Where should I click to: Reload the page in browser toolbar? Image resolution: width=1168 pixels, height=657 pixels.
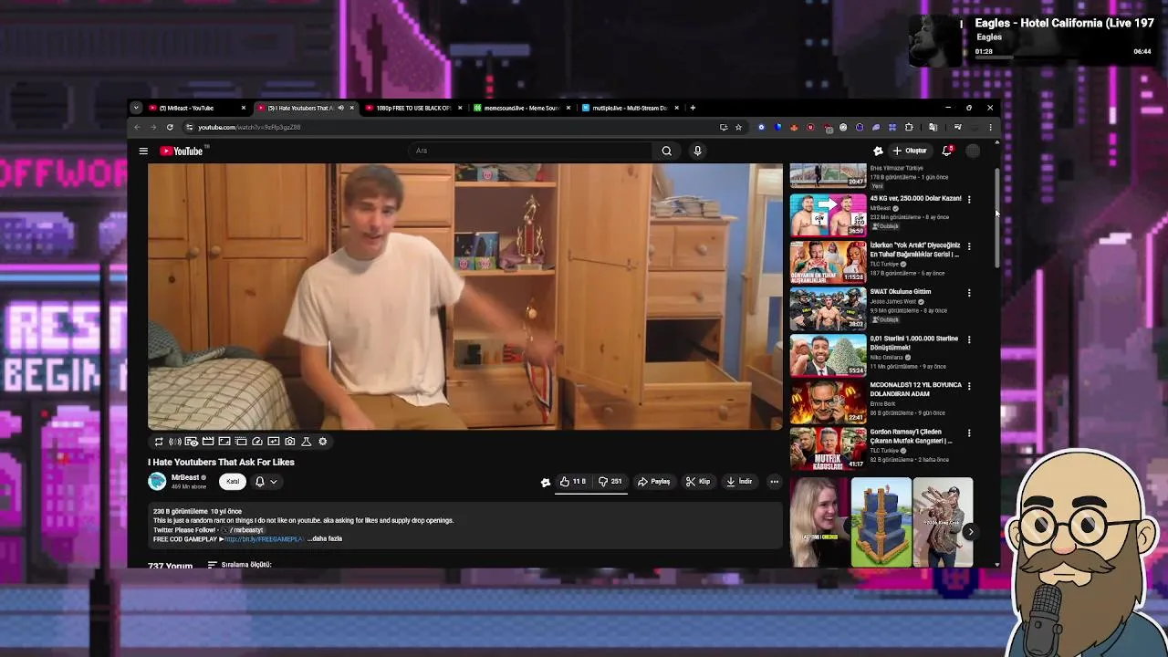point(170,127)
